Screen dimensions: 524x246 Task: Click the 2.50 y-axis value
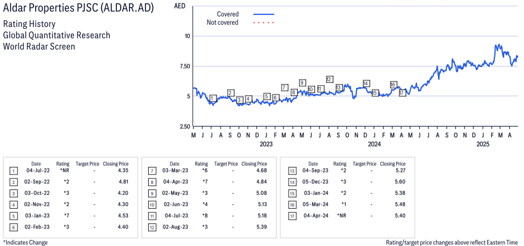[185, 127]
